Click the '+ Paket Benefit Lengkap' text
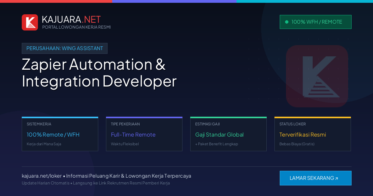The height and width of the screenshot is (196, 373). tap(217, 144)
